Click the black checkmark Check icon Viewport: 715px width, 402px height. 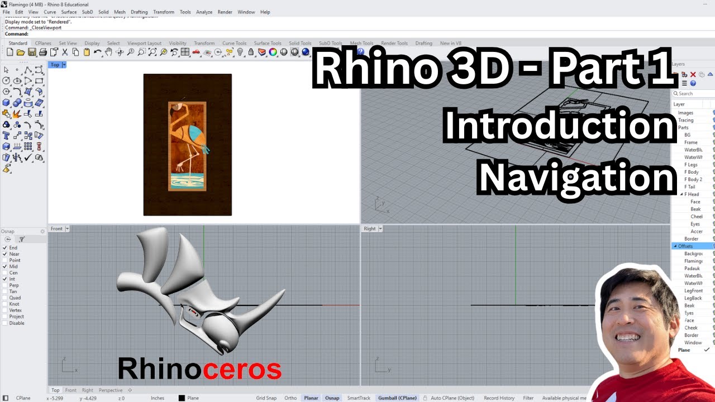click(28, 157)
